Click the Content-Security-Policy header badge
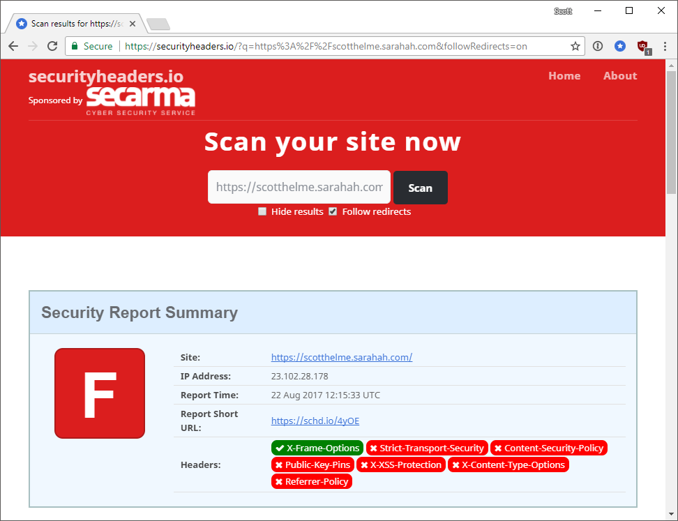This screenshot has height=521, width=678. (x=548, y=448)
